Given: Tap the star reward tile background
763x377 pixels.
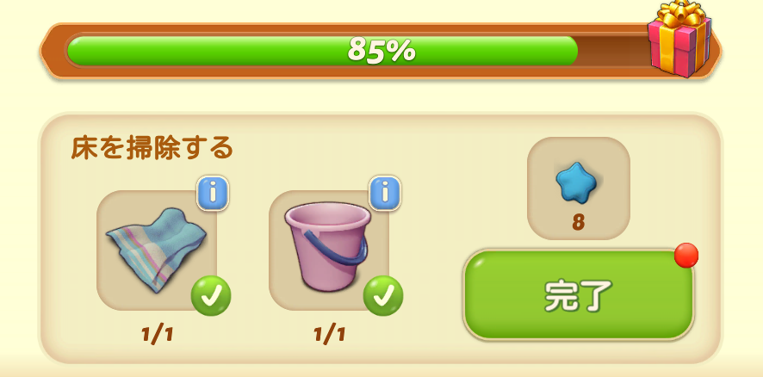Looking at the screenshot, I should coord(579,188).
